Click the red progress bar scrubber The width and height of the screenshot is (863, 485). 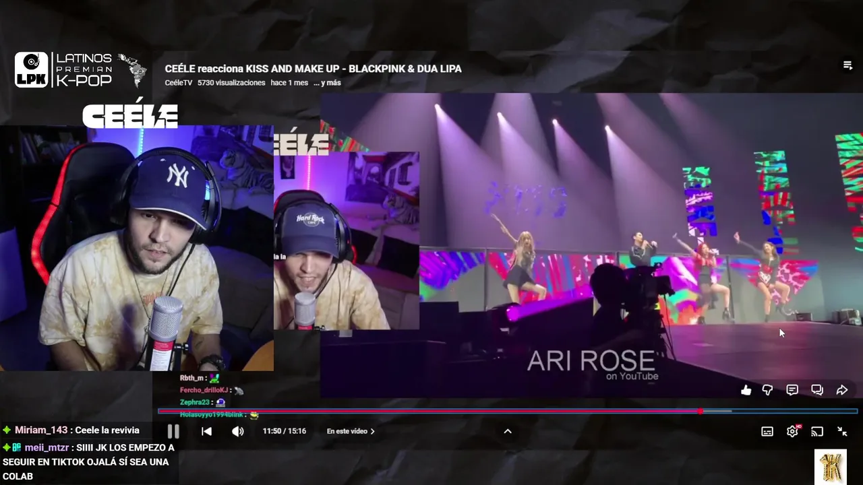point(701,411)
